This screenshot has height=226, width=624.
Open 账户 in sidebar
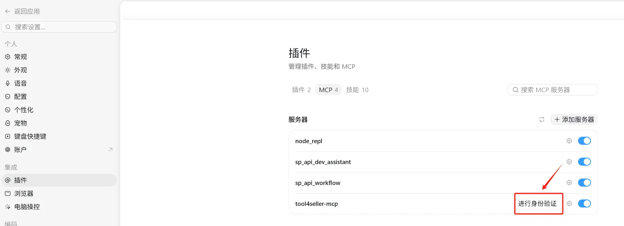point(59,150)
